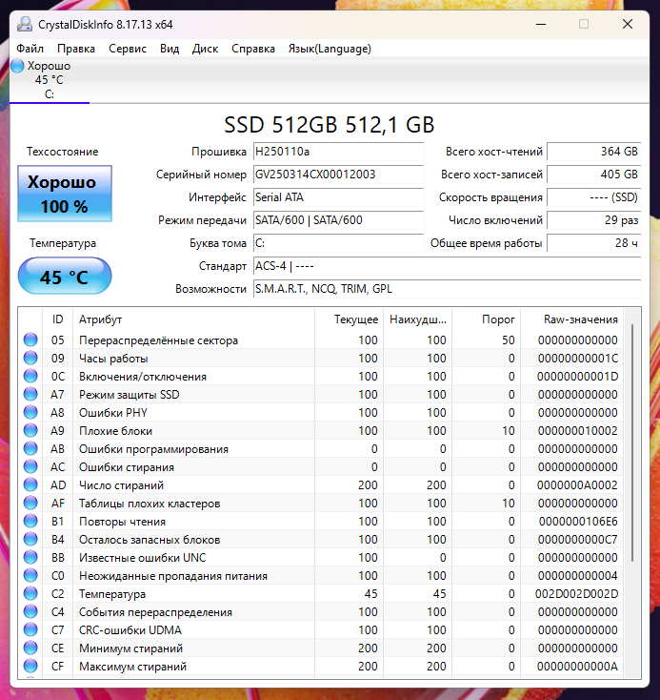The height and width of the screenshot is (700, 660).
Task: Click status orb of AF Таблицы плохих кластеров
Action: [x=30, y=503]
